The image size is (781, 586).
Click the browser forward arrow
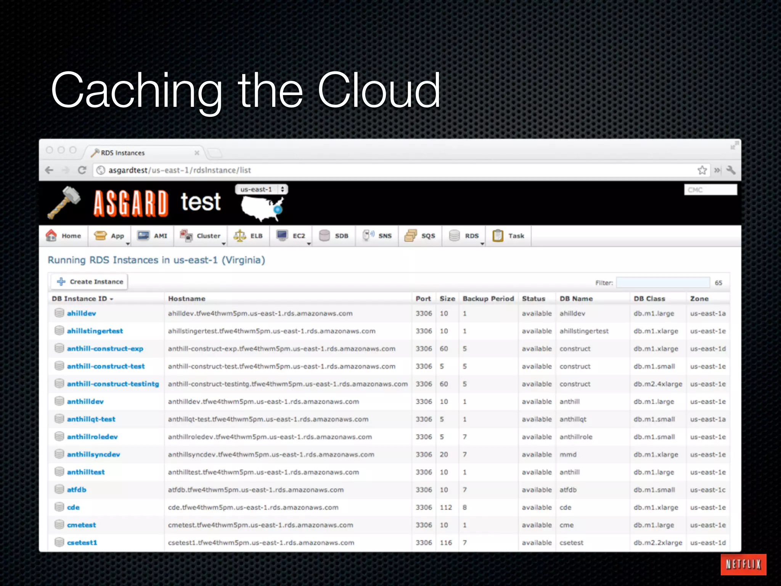click(66, 170)
